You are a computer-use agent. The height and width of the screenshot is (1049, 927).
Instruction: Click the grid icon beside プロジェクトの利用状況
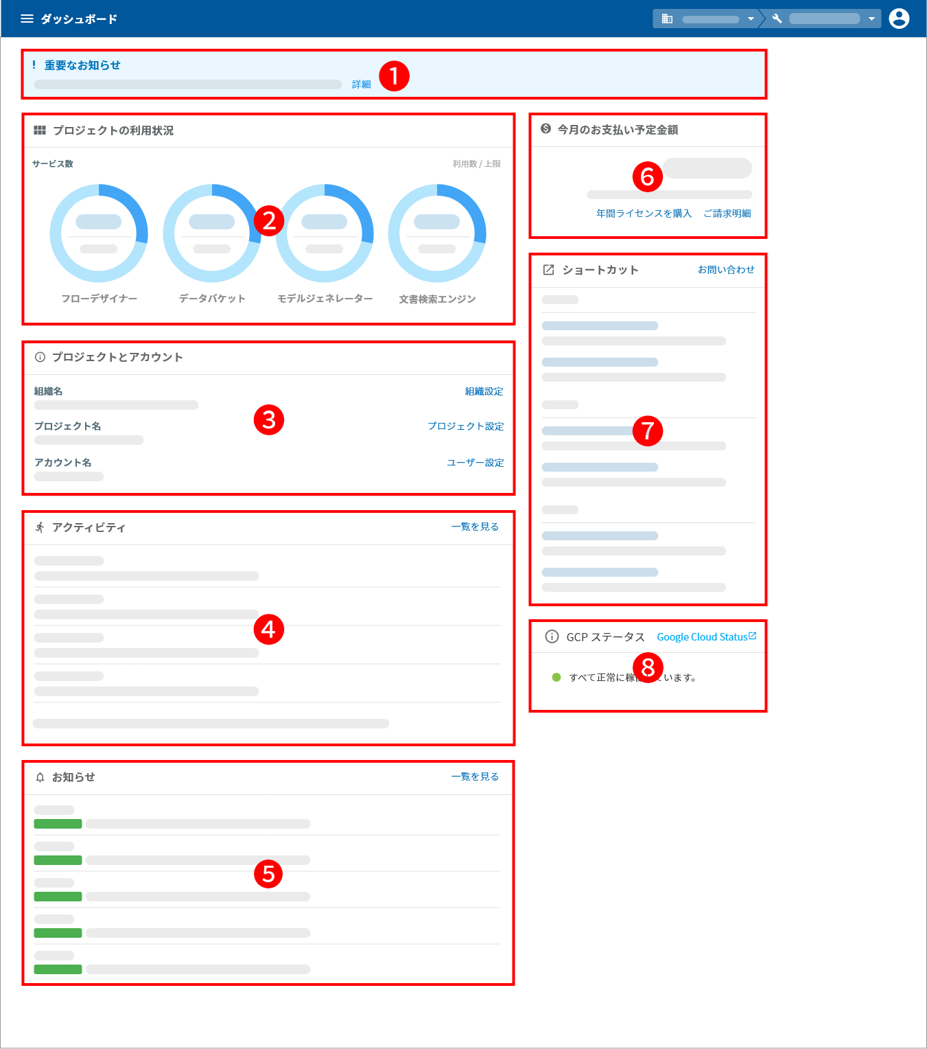click(40, 130)
